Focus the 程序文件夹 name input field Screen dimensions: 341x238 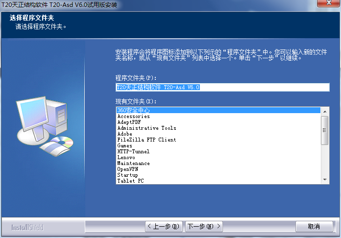tap(222, 87)
